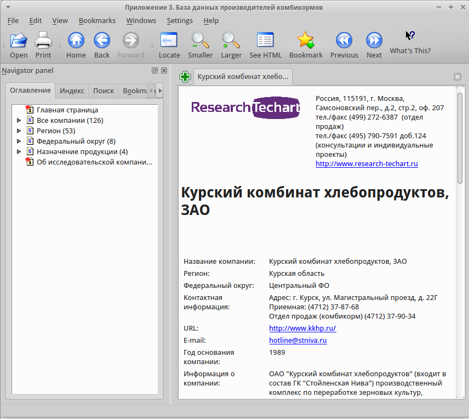Image resolution: width=469 pixels, height=419 pixels.
Task: Open new tab with green plus
Action: click(185, 77)
